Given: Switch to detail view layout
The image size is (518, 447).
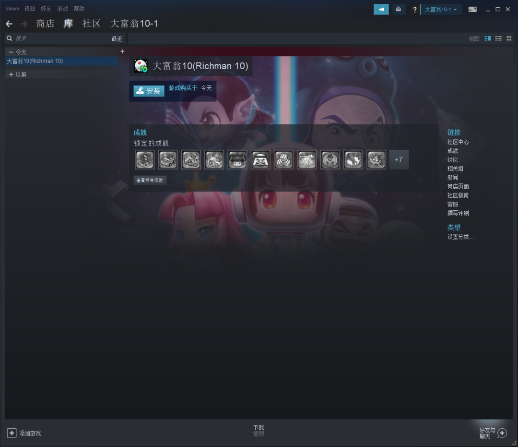Looking at the screenshot, I should [488, 38].
